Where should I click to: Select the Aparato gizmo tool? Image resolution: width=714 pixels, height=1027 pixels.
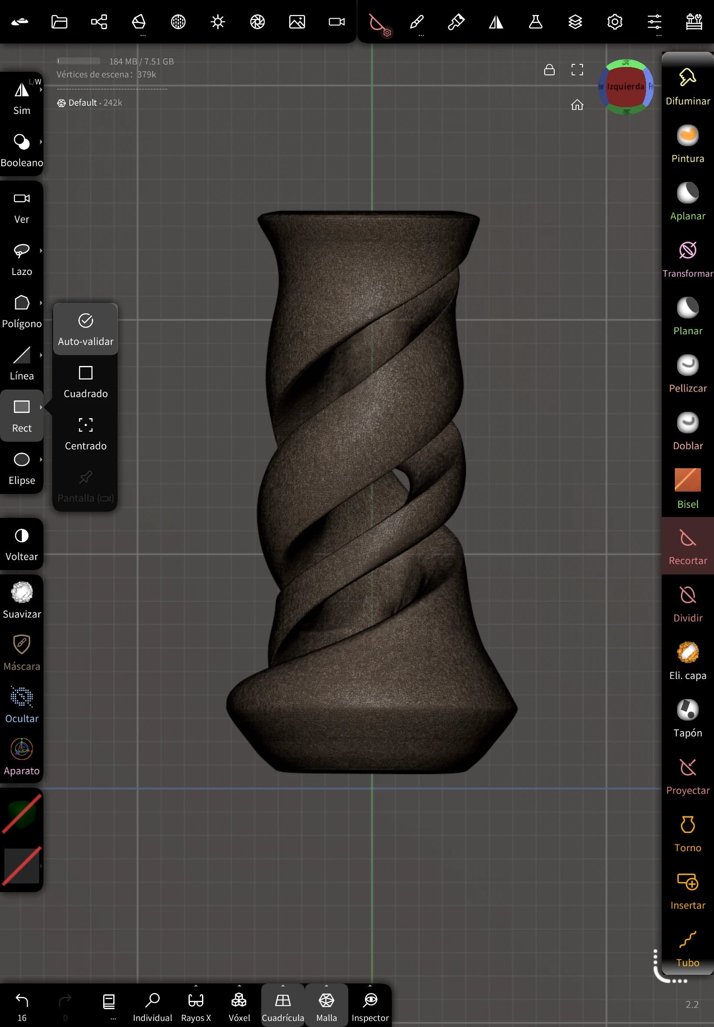pyautogui.click(x=21, y=756)
